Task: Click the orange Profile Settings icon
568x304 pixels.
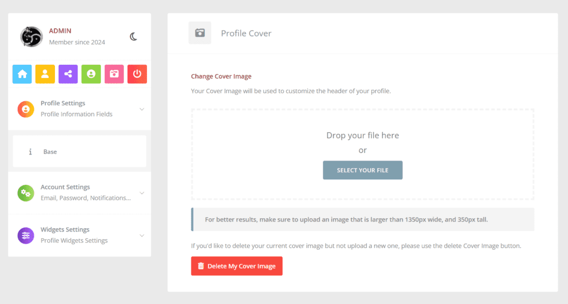Action: click(26, 109)
